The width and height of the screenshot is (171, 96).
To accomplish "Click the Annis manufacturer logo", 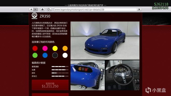I will coord(34,16).
